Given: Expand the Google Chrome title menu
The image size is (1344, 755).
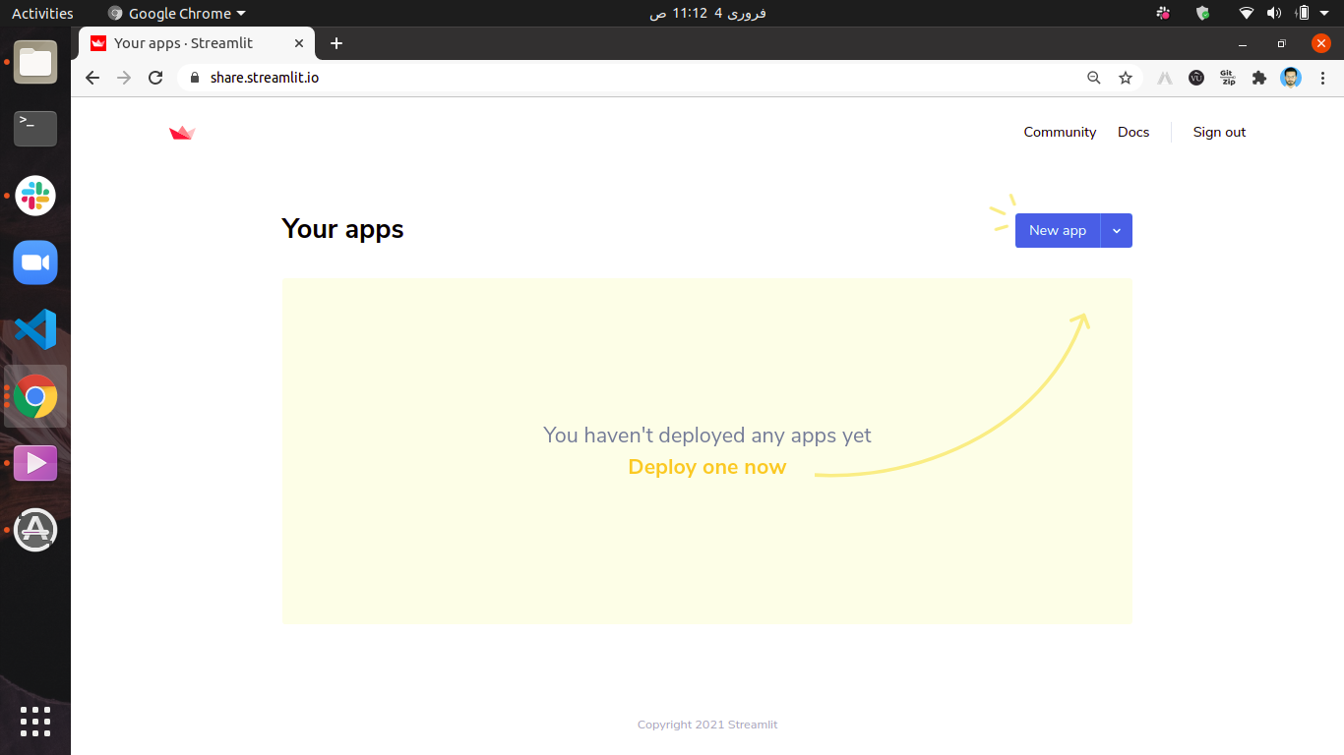Looking at the screenshot, I should 175,13.
